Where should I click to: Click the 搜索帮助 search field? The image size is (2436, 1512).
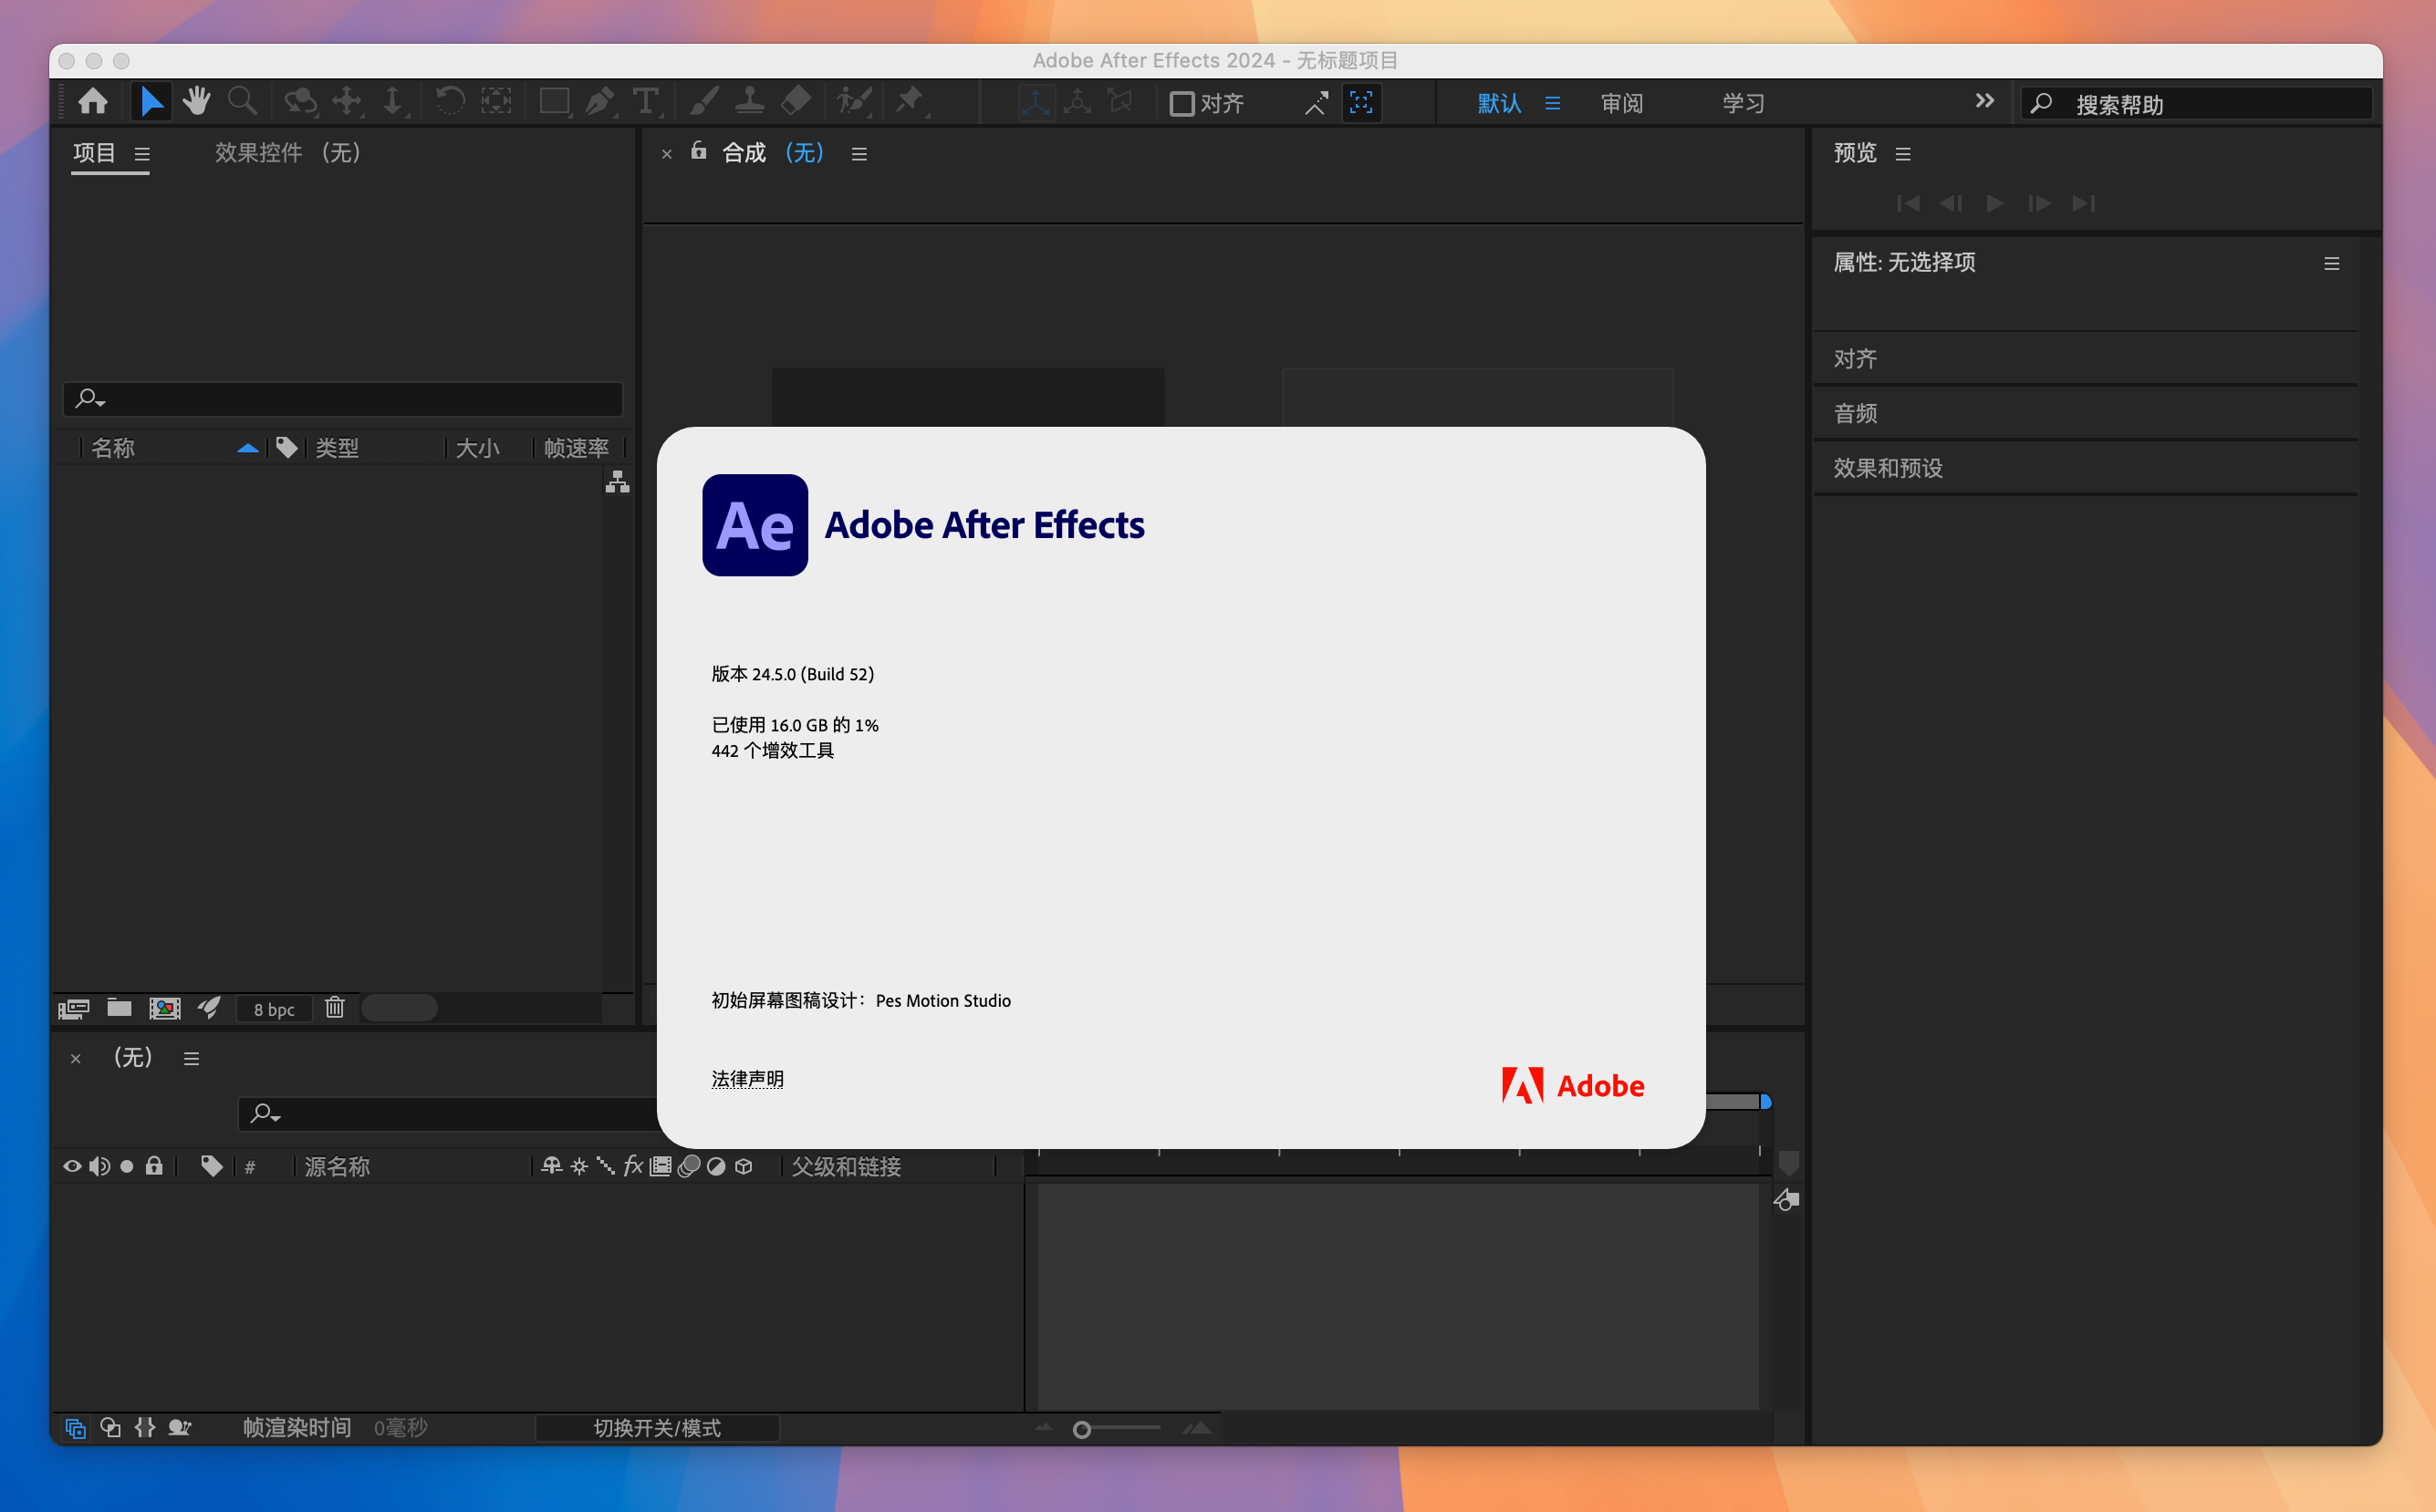2196,104
